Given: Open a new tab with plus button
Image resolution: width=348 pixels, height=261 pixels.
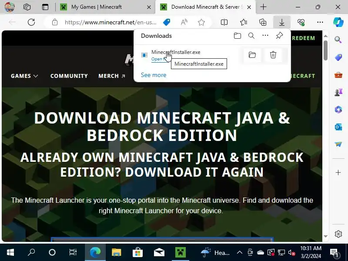Looking at the screenshot, I should (263, 7).
